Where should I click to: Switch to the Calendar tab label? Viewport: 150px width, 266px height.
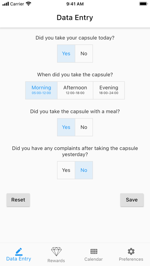click(x=94, y=259)
